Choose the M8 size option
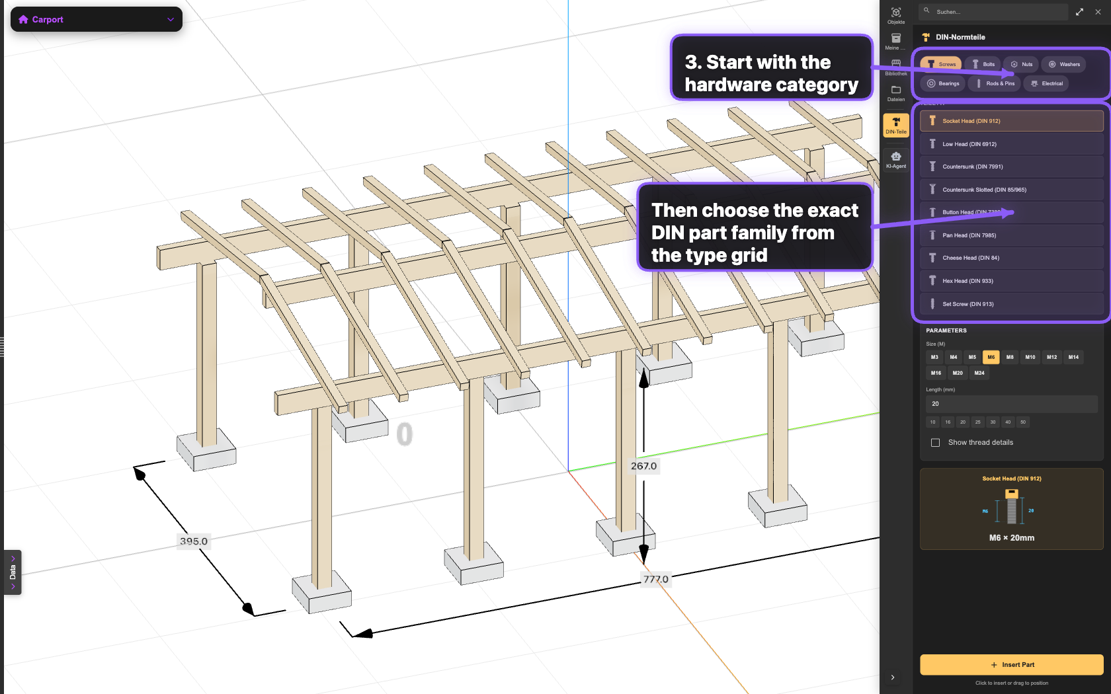Screen dimensions: 1111x694 click(x=1010, y=357)
